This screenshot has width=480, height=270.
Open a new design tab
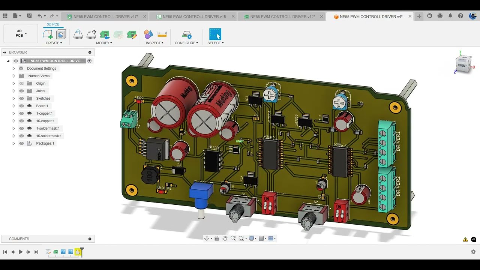pyautogui.click(x=419, y=16)
